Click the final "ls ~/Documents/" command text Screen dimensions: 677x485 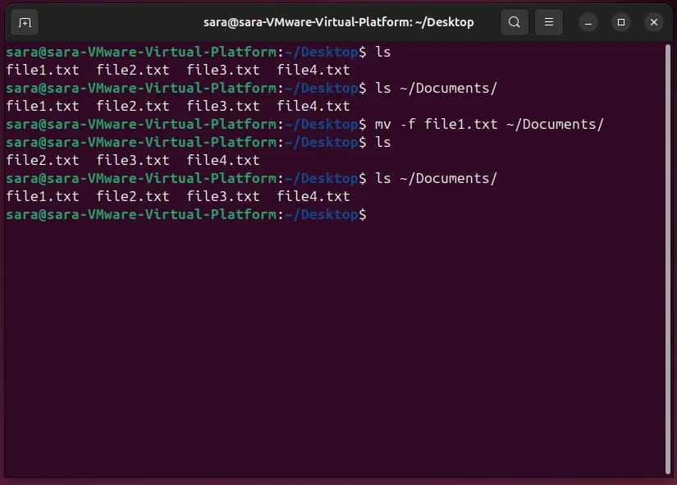point(436,179)
